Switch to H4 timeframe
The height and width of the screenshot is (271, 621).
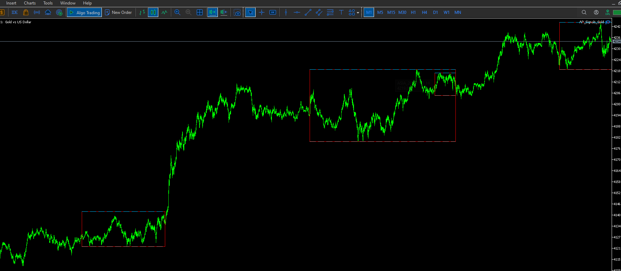pyautogui.click(x=424, y=12)
